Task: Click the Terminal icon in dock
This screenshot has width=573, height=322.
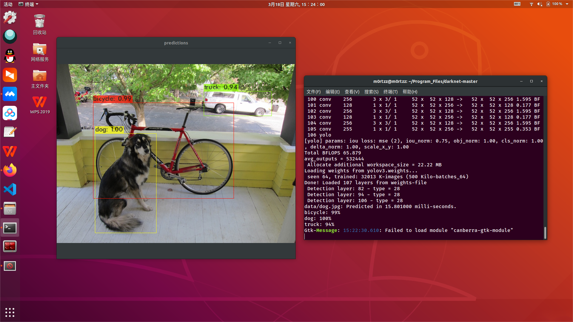Action: point(10,228)
